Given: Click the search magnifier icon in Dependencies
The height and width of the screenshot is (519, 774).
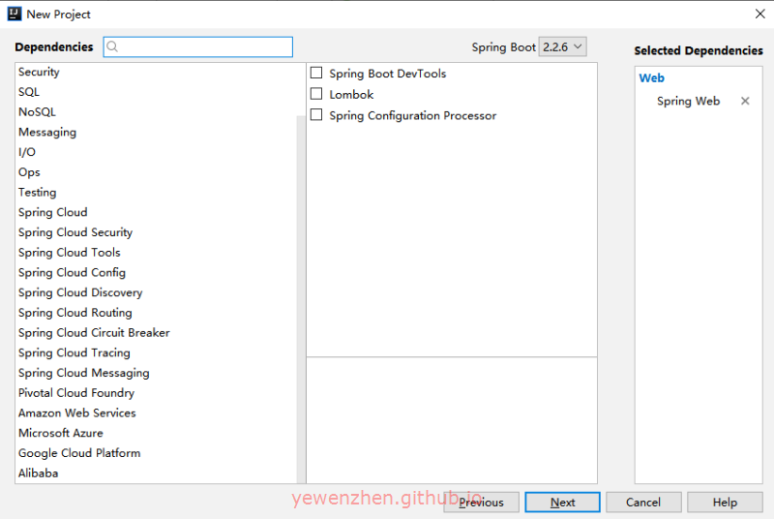Looking at the screenshot, I should [x=112, y=46].
